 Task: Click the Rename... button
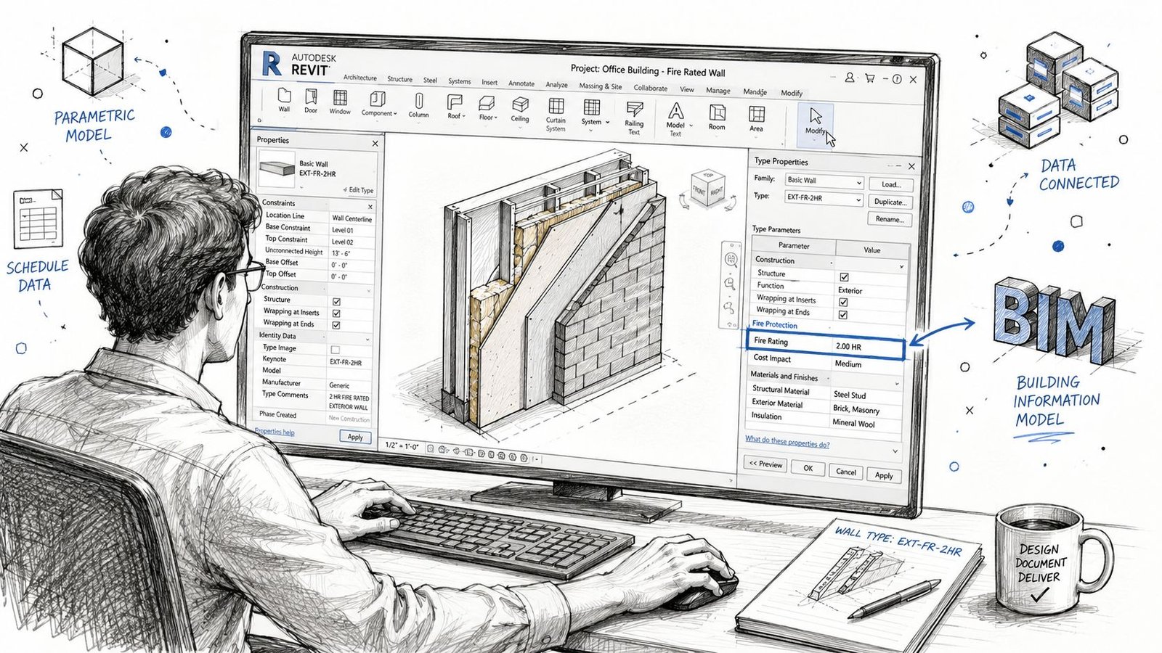(889, 219)
